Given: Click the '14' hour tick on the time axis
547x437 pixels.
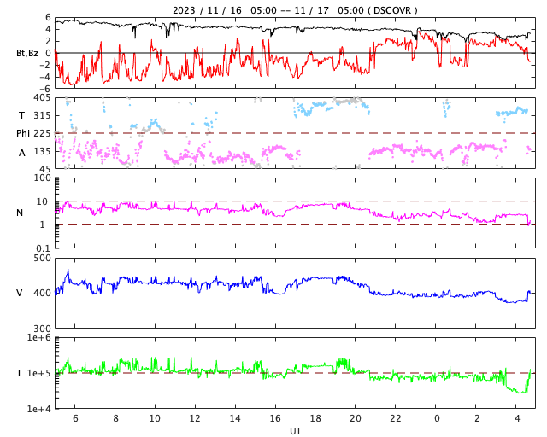Looking at the screenshot, I should 235,418.
